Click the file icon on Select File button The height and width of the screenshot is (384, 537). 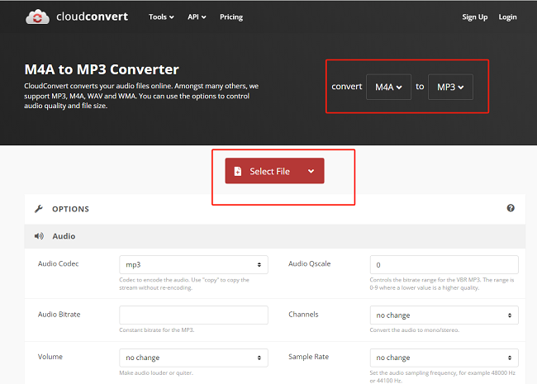238,171
